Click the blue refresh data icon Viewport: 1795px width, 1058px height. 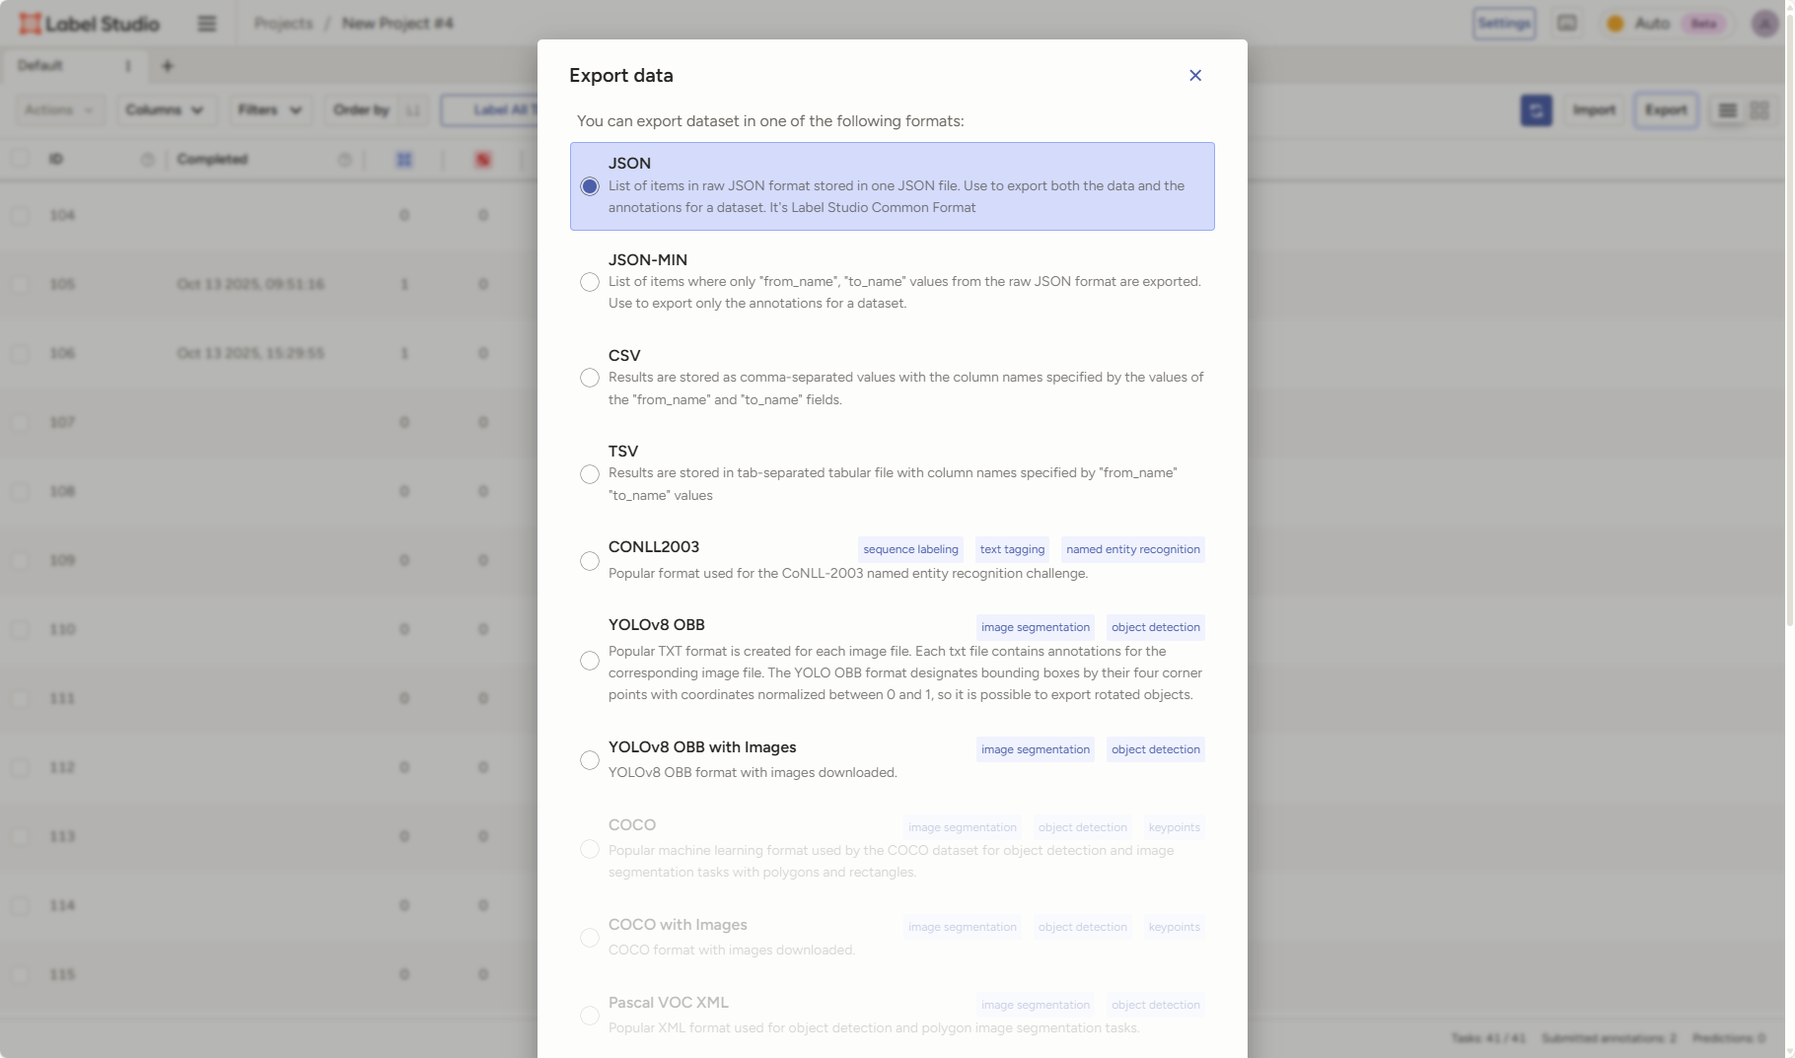(1535, 110)
